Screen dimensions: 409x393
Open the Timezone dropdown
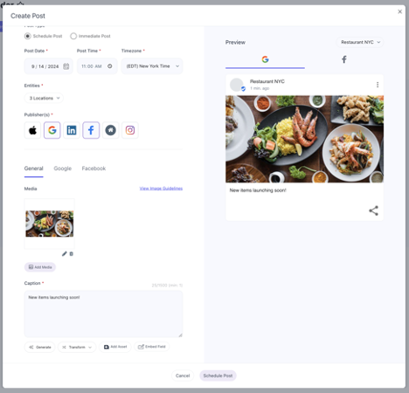pyautogui.click(x=152, y=66)
